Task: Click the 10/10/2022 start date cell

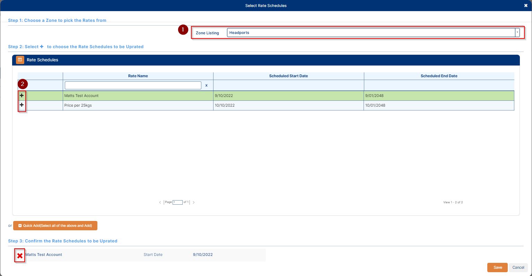Action: coord(288,105)
